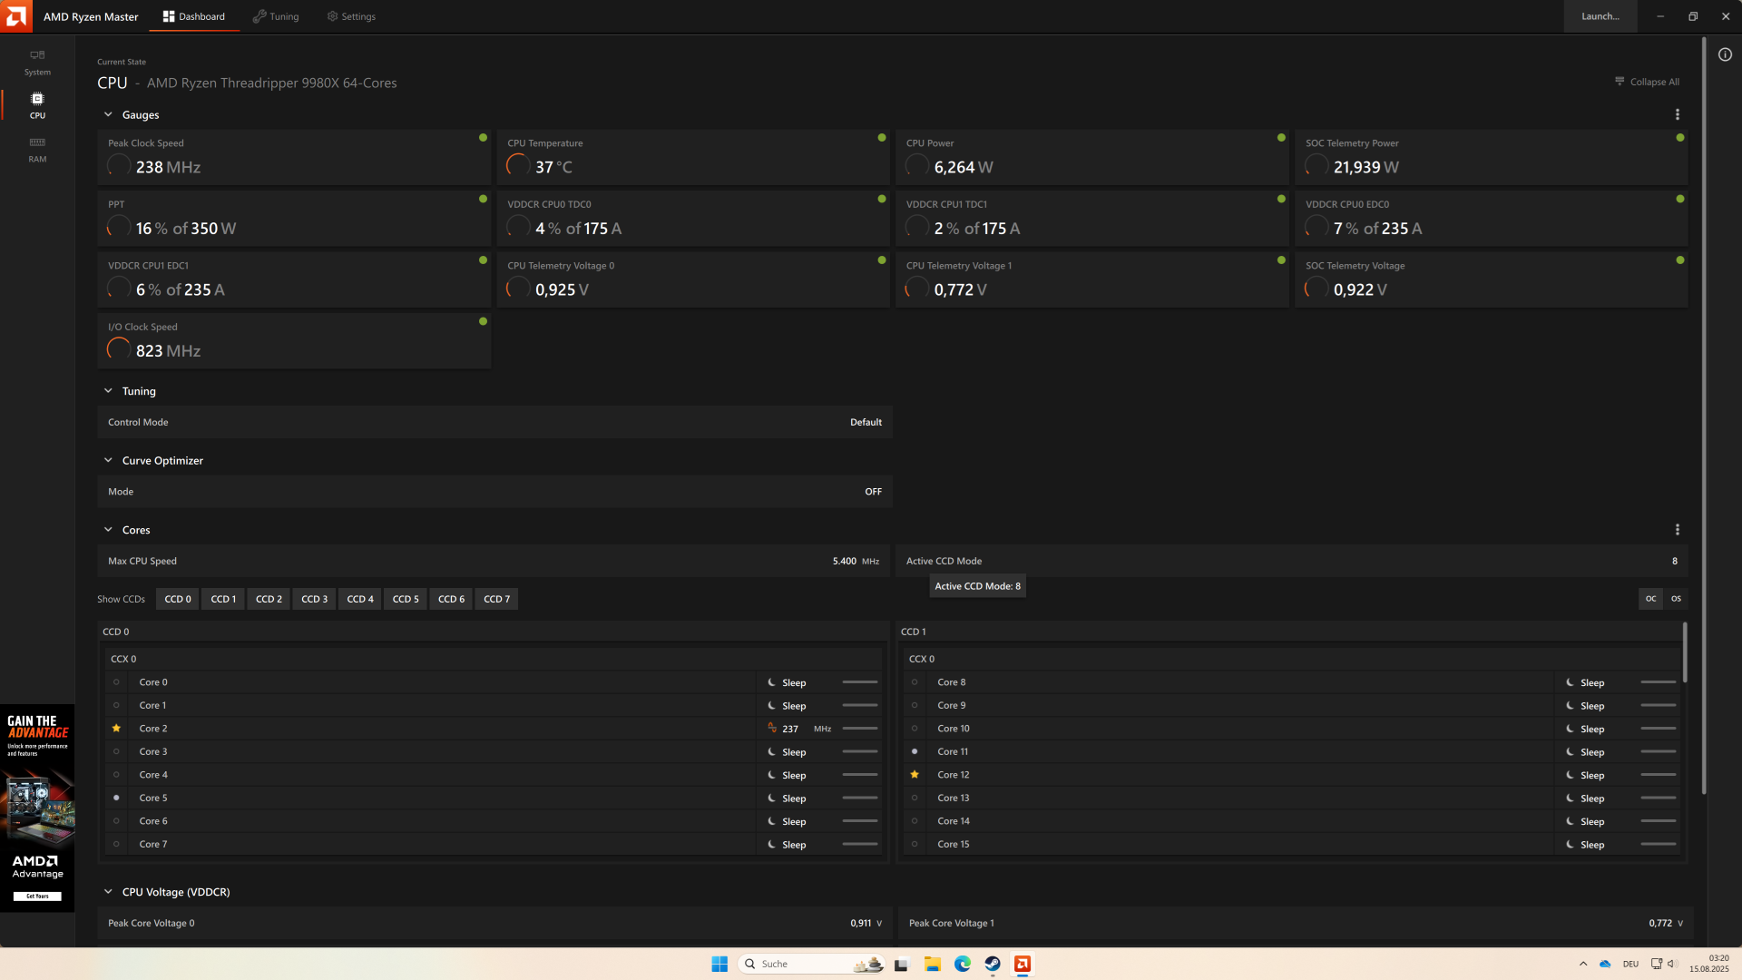
Task: Click the sleep moon icon for Core 8
Action: 1570,682
